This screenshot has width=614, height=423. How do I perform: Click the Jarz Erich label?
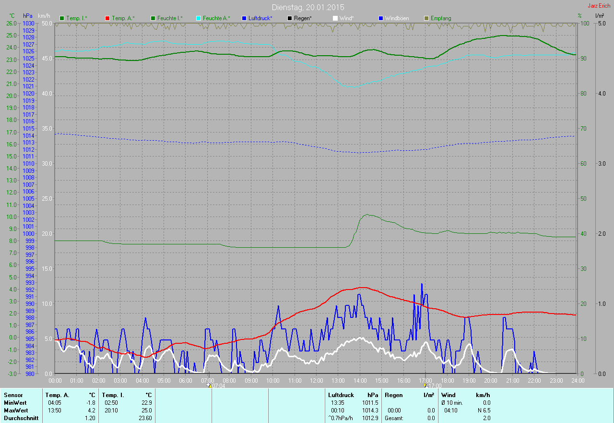(x=599, y=6)
